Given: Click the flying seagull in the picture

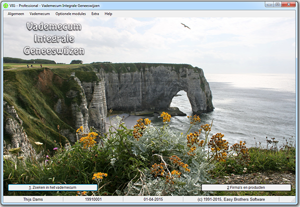Looking at the screenshot, I should pos(185,25).
